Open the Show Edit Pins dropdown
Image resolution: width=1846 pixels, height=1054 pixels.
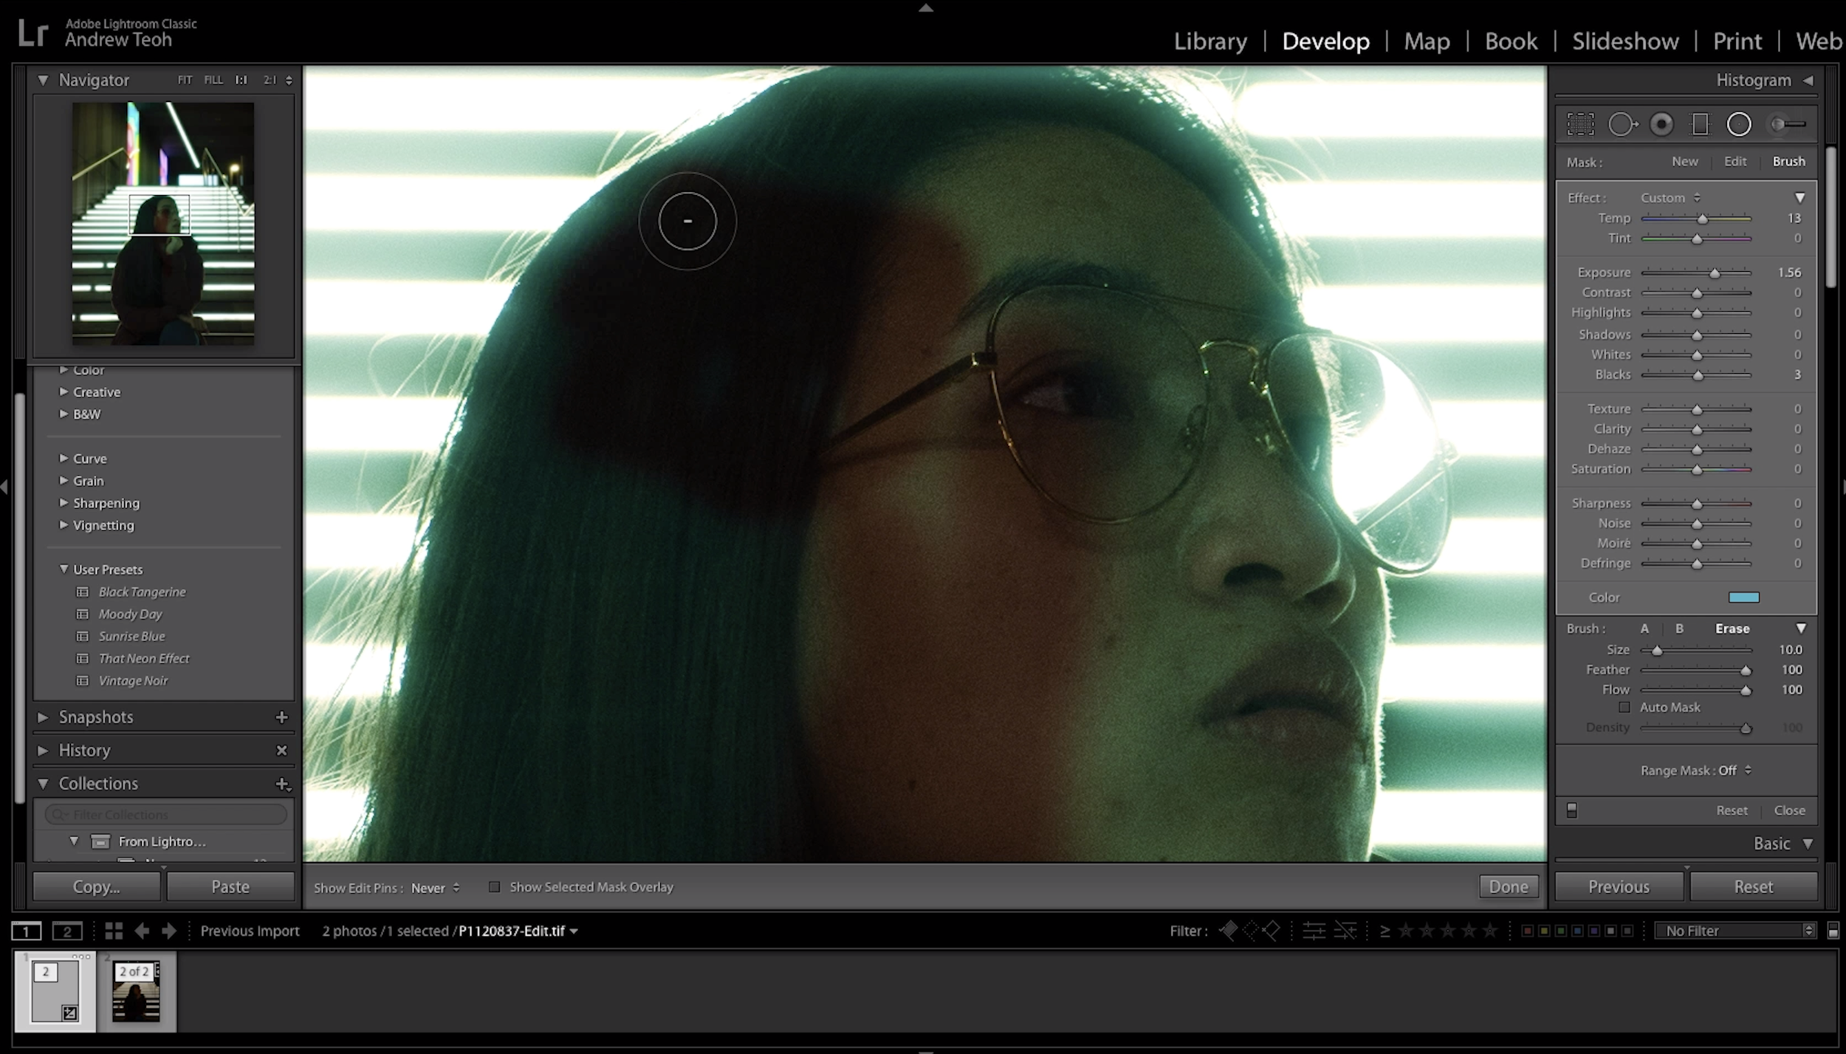tap(435, 888)
